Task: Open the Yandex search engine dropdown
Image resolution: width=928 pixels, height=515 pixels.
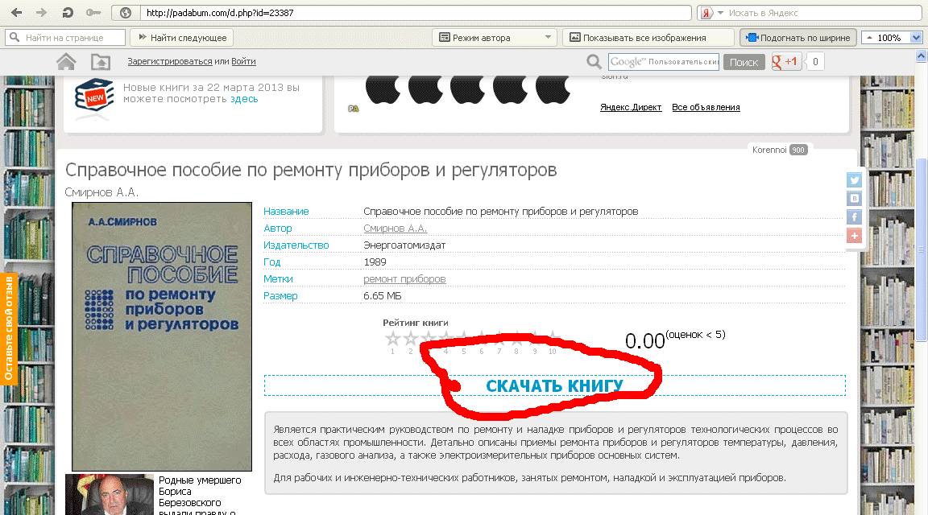Action: [721, 13]
